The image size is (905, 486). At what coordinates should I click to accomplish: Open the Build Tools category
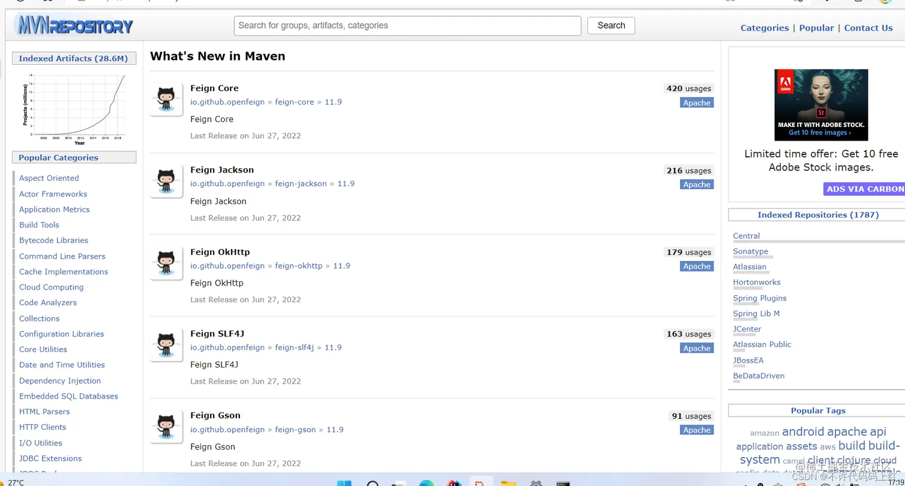(x=39, y=225)
